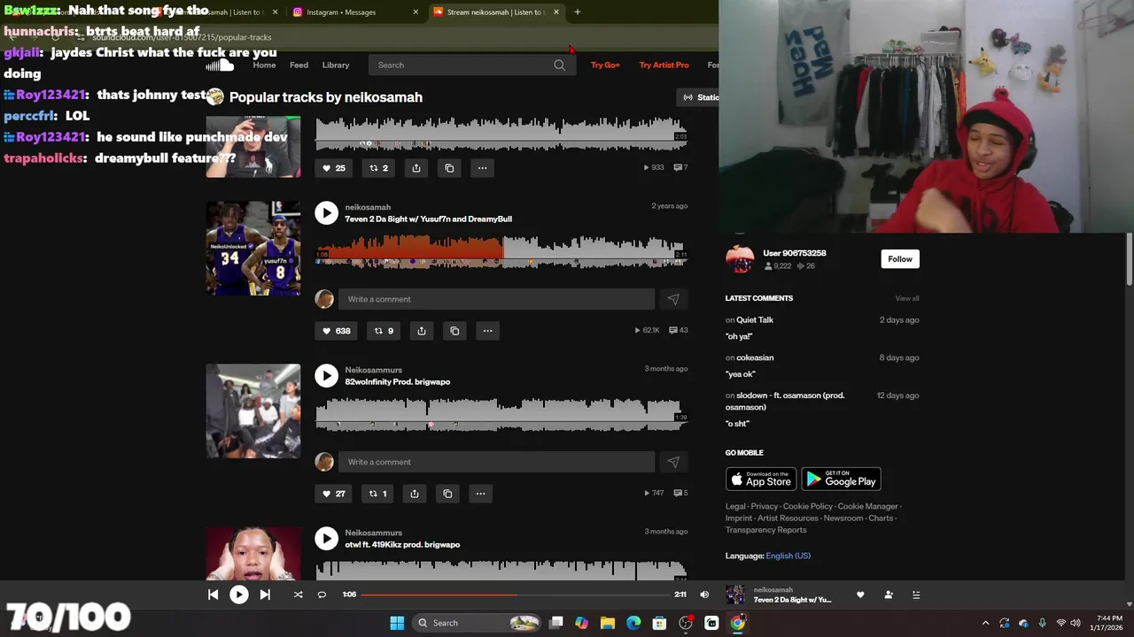Mute the player volume

(704, 595)
